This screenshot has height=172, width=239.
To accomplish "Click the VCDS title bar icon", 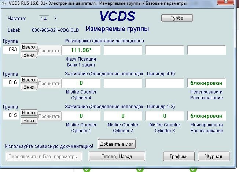I will (4, 3).
